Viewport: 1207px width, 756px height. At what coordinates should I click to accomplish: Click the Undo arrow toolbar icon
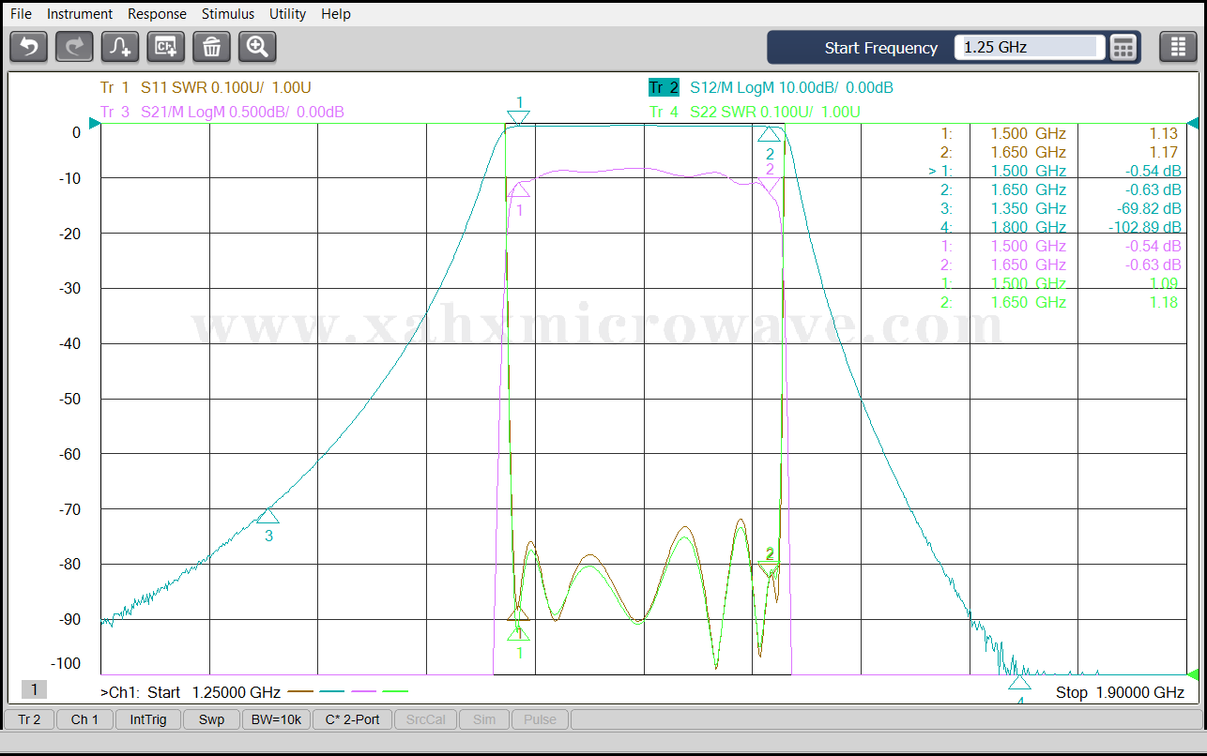(29, 46)
